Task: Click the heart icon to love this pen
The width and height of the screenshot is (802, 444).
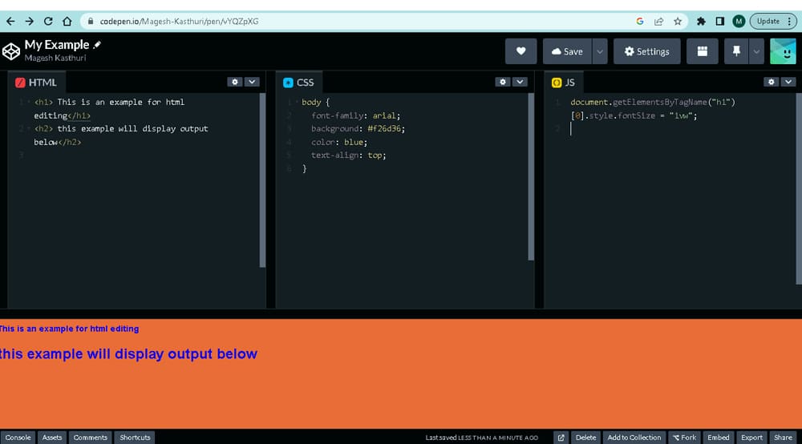Action: click(x=520, y=51)
